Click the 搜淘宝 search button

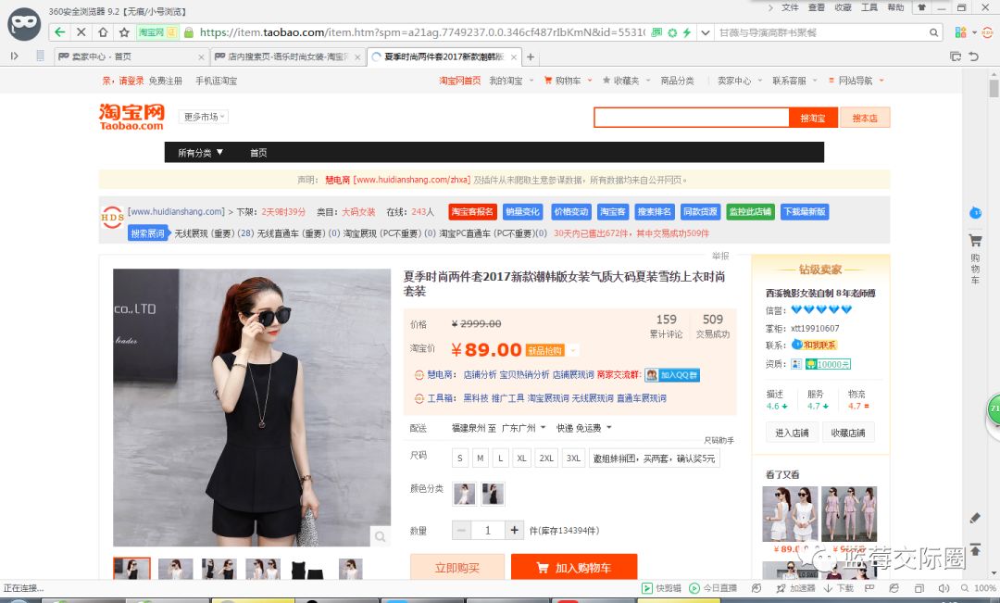tap(813, 118)
